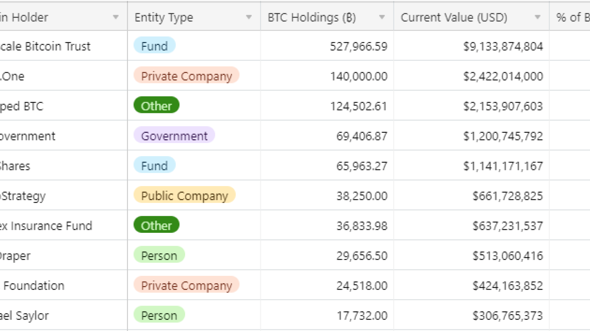Click the holdings value 65,963.27
Screen dimensions: 590x331
[362, 166]
